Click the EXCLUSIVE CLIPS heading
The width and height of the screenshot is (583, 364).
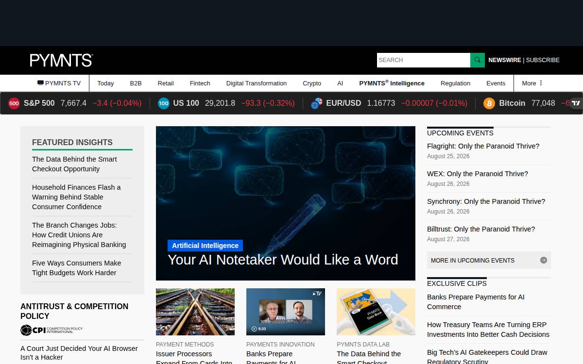pos(457,283)
